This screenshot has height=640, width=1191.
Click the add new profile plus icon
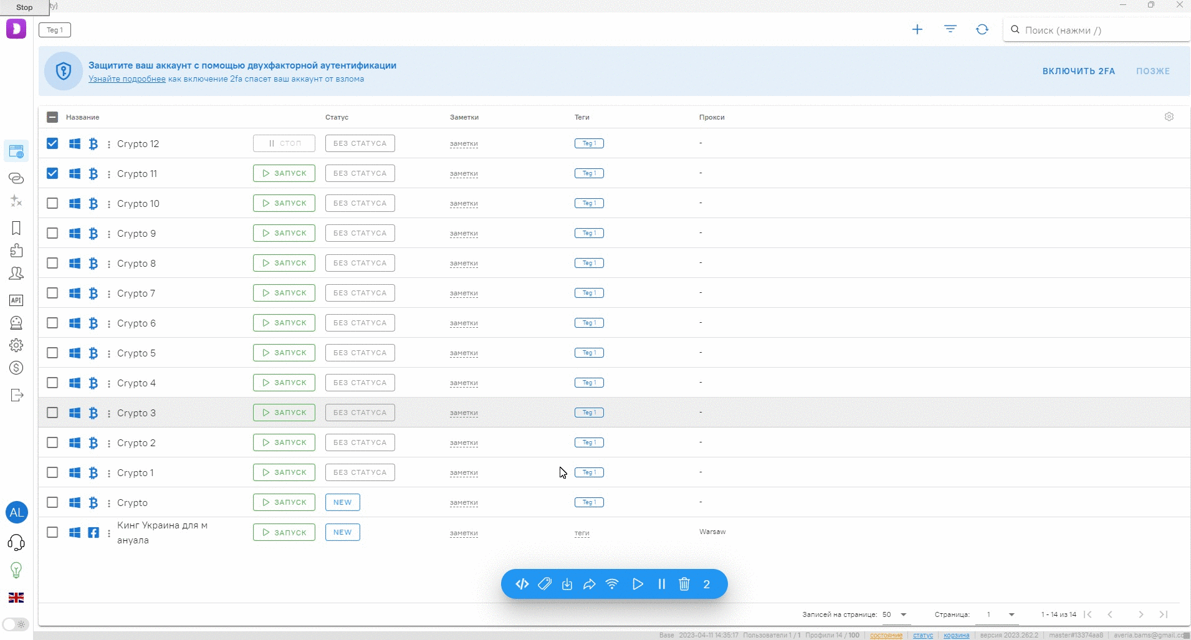917,29
